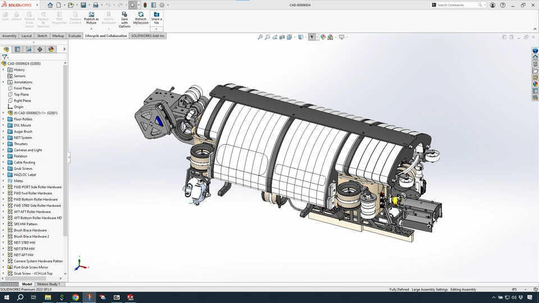Image resolution: width=539 pixels, height=303 pixels.
Task: Click the Zoom to Fit view icon
Action: tap(260, 37)
